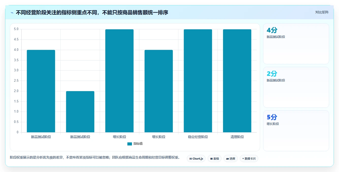
Task: Click the 增长阶段 axis label under the 5.0 bar
Action: [120, 137]
